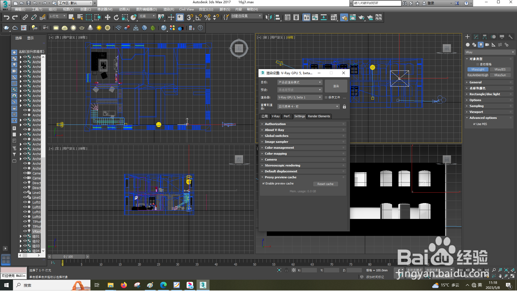Select the Rotate tool icon
This screenshot has width=517, height=291.
click(116, 18)
